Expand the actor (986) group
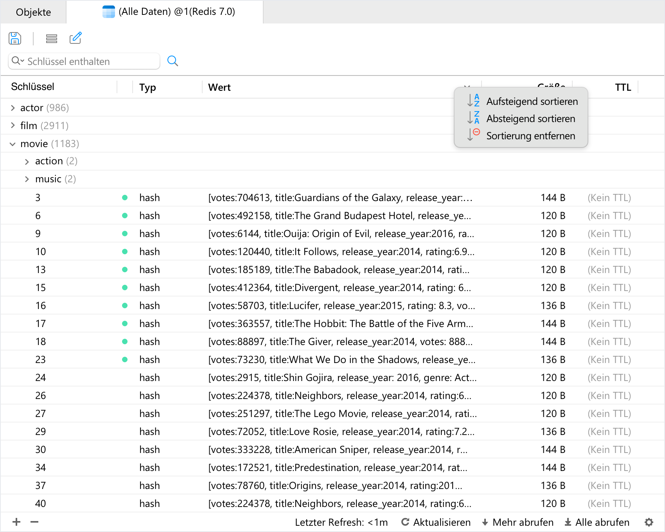The image size is (665, 532). click(x=13, y=108)
